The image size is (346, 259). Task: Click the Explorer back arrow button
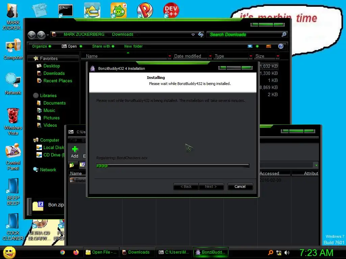(x=31, y=35)
